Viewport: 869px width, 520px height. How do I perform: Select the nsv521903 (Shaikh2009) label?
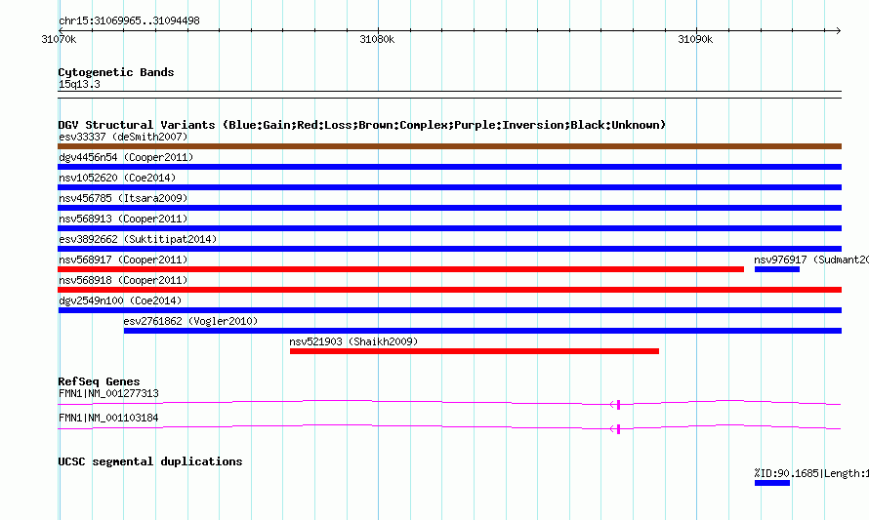pyautogui.click(x=353, y=341)
